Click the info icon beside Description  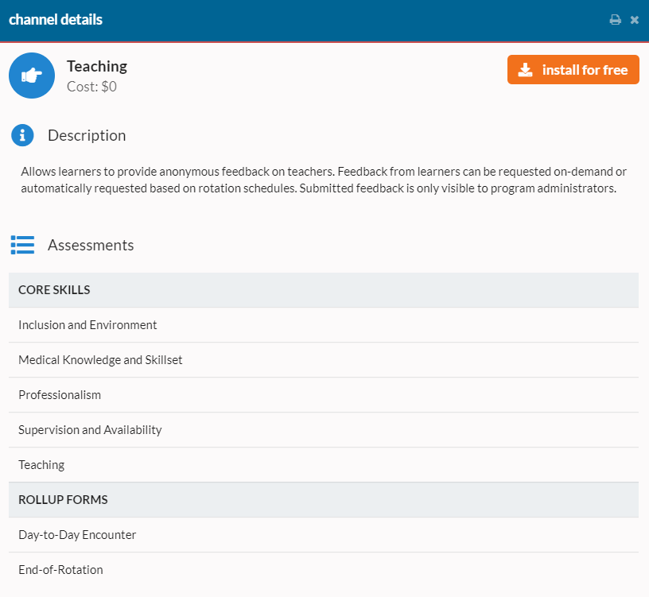22,135
